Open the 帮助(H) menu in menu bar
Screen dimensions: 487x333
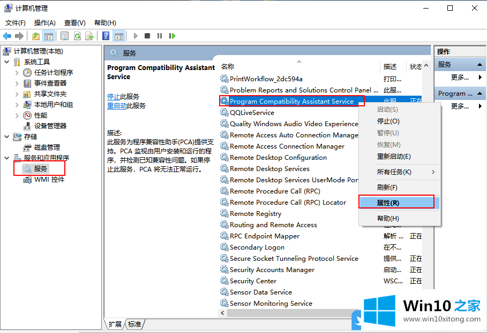click(x=105, y=22)
